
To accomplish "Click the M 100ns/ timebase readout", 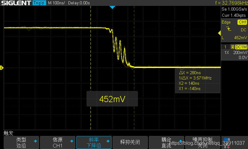I will pos(56,3).
